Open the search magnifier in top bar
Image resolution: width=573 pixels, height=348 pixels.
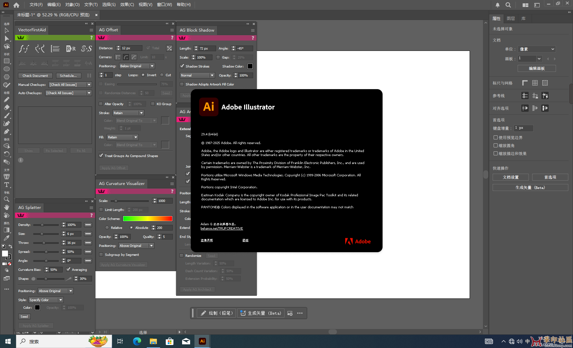508,5
